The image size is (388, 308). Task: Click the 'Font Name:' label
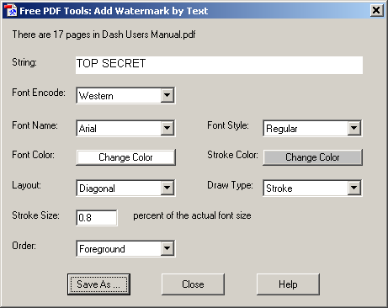pyautogui.click(x=35, y=125)
